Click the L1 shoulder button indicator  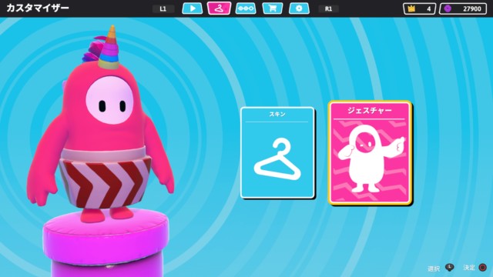[x=163, y=8]
